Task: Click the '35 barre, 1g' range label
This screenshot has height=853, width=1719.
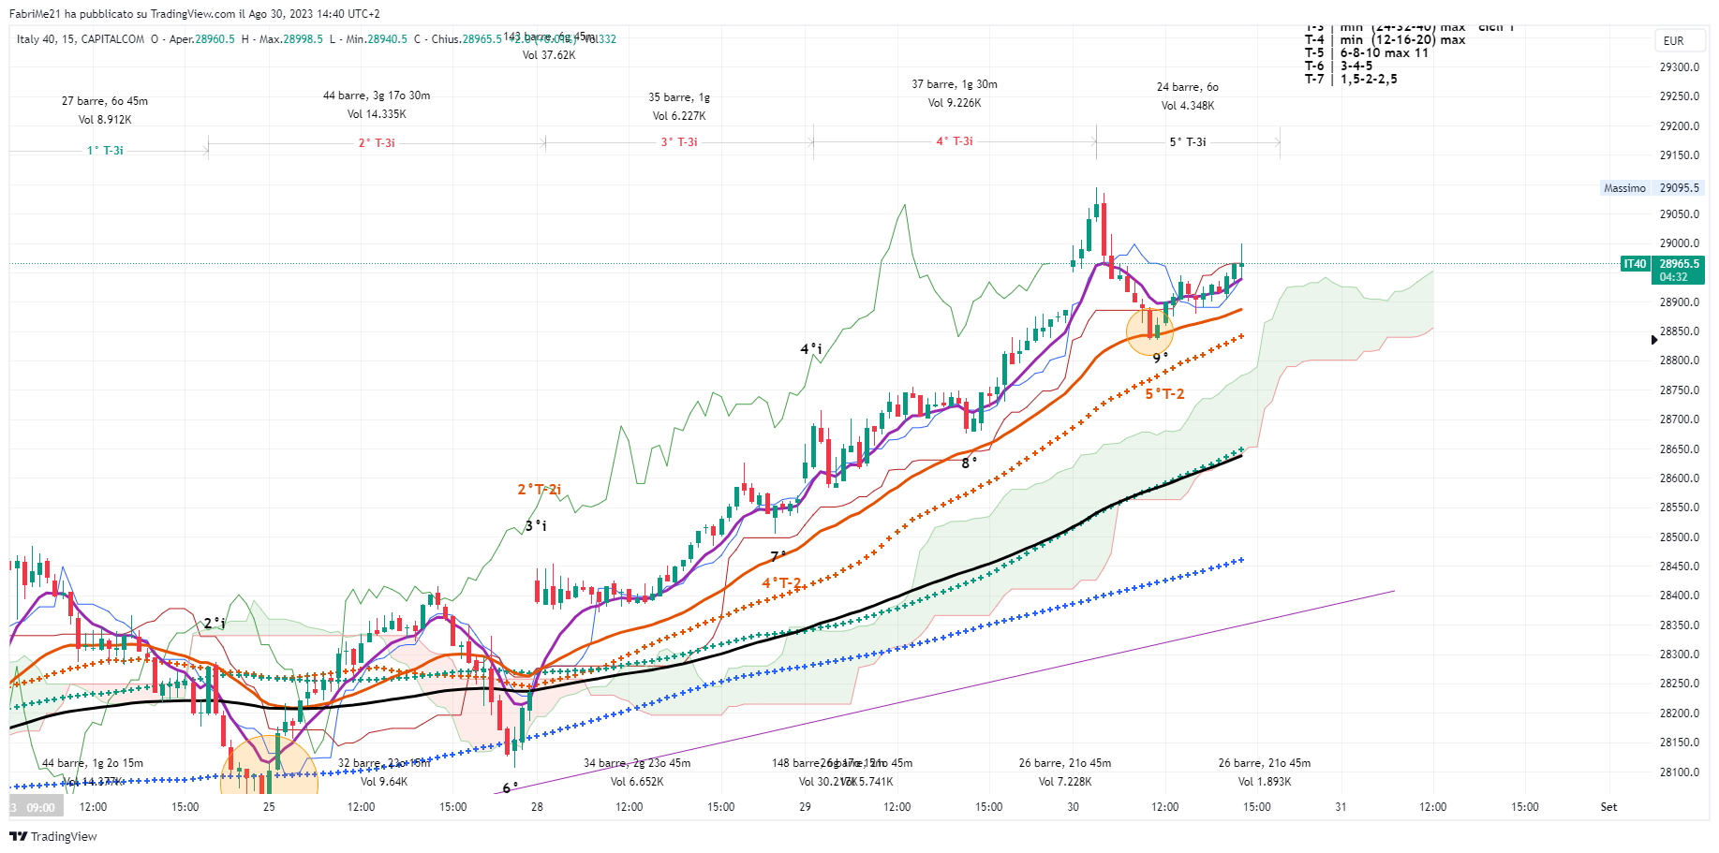Action: click(679, 97)
